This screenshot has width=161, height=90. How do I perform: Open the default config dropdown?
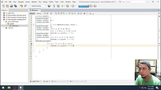pos(38,6)
